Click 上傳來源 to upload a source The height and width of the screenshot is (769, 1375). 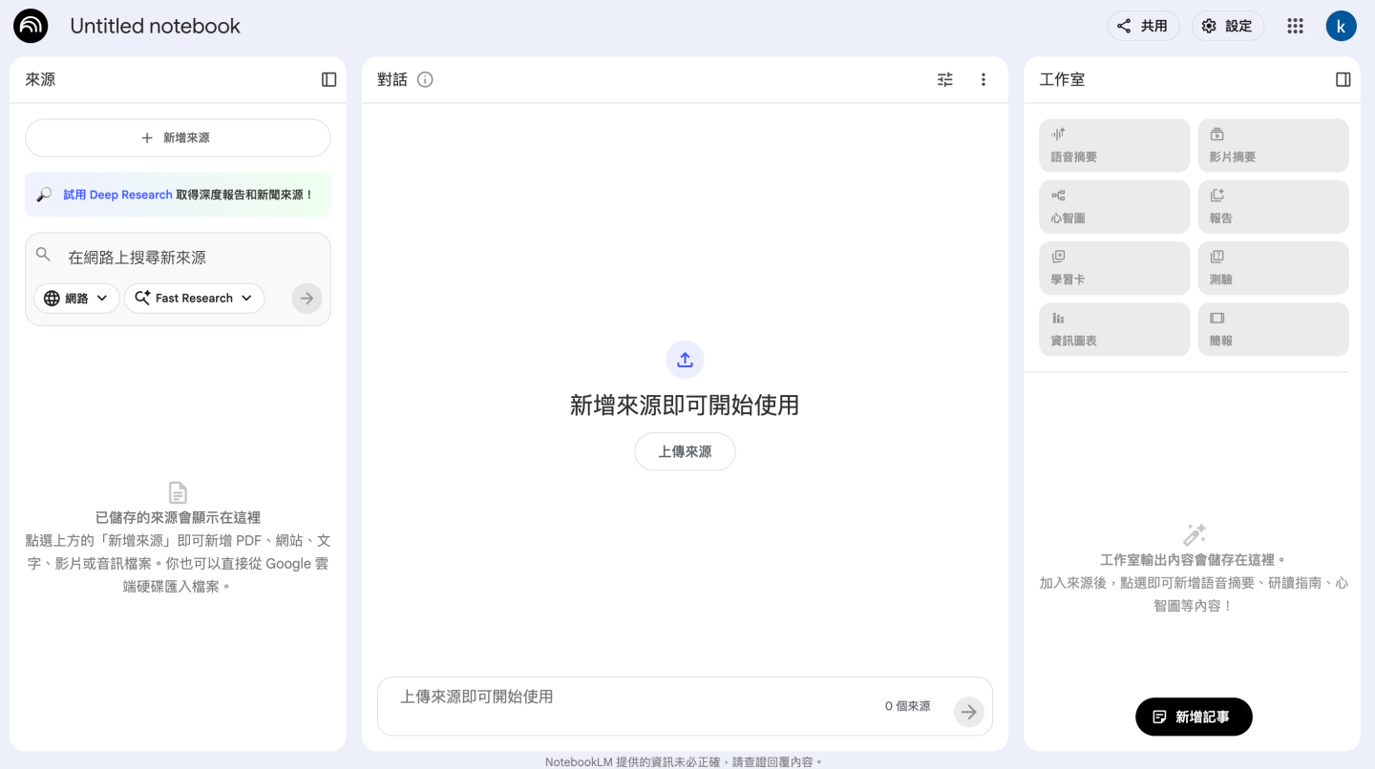(685, 450)
